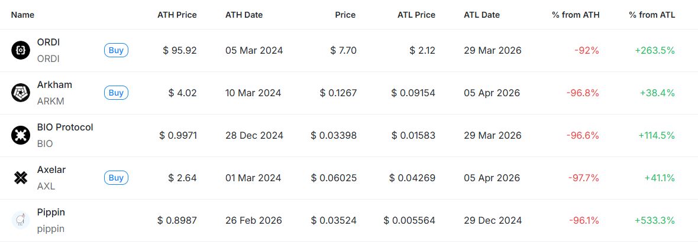The image size is (698, 242).
Task: Click the Arkham coin logo icon
Action: tap(21, 93)
